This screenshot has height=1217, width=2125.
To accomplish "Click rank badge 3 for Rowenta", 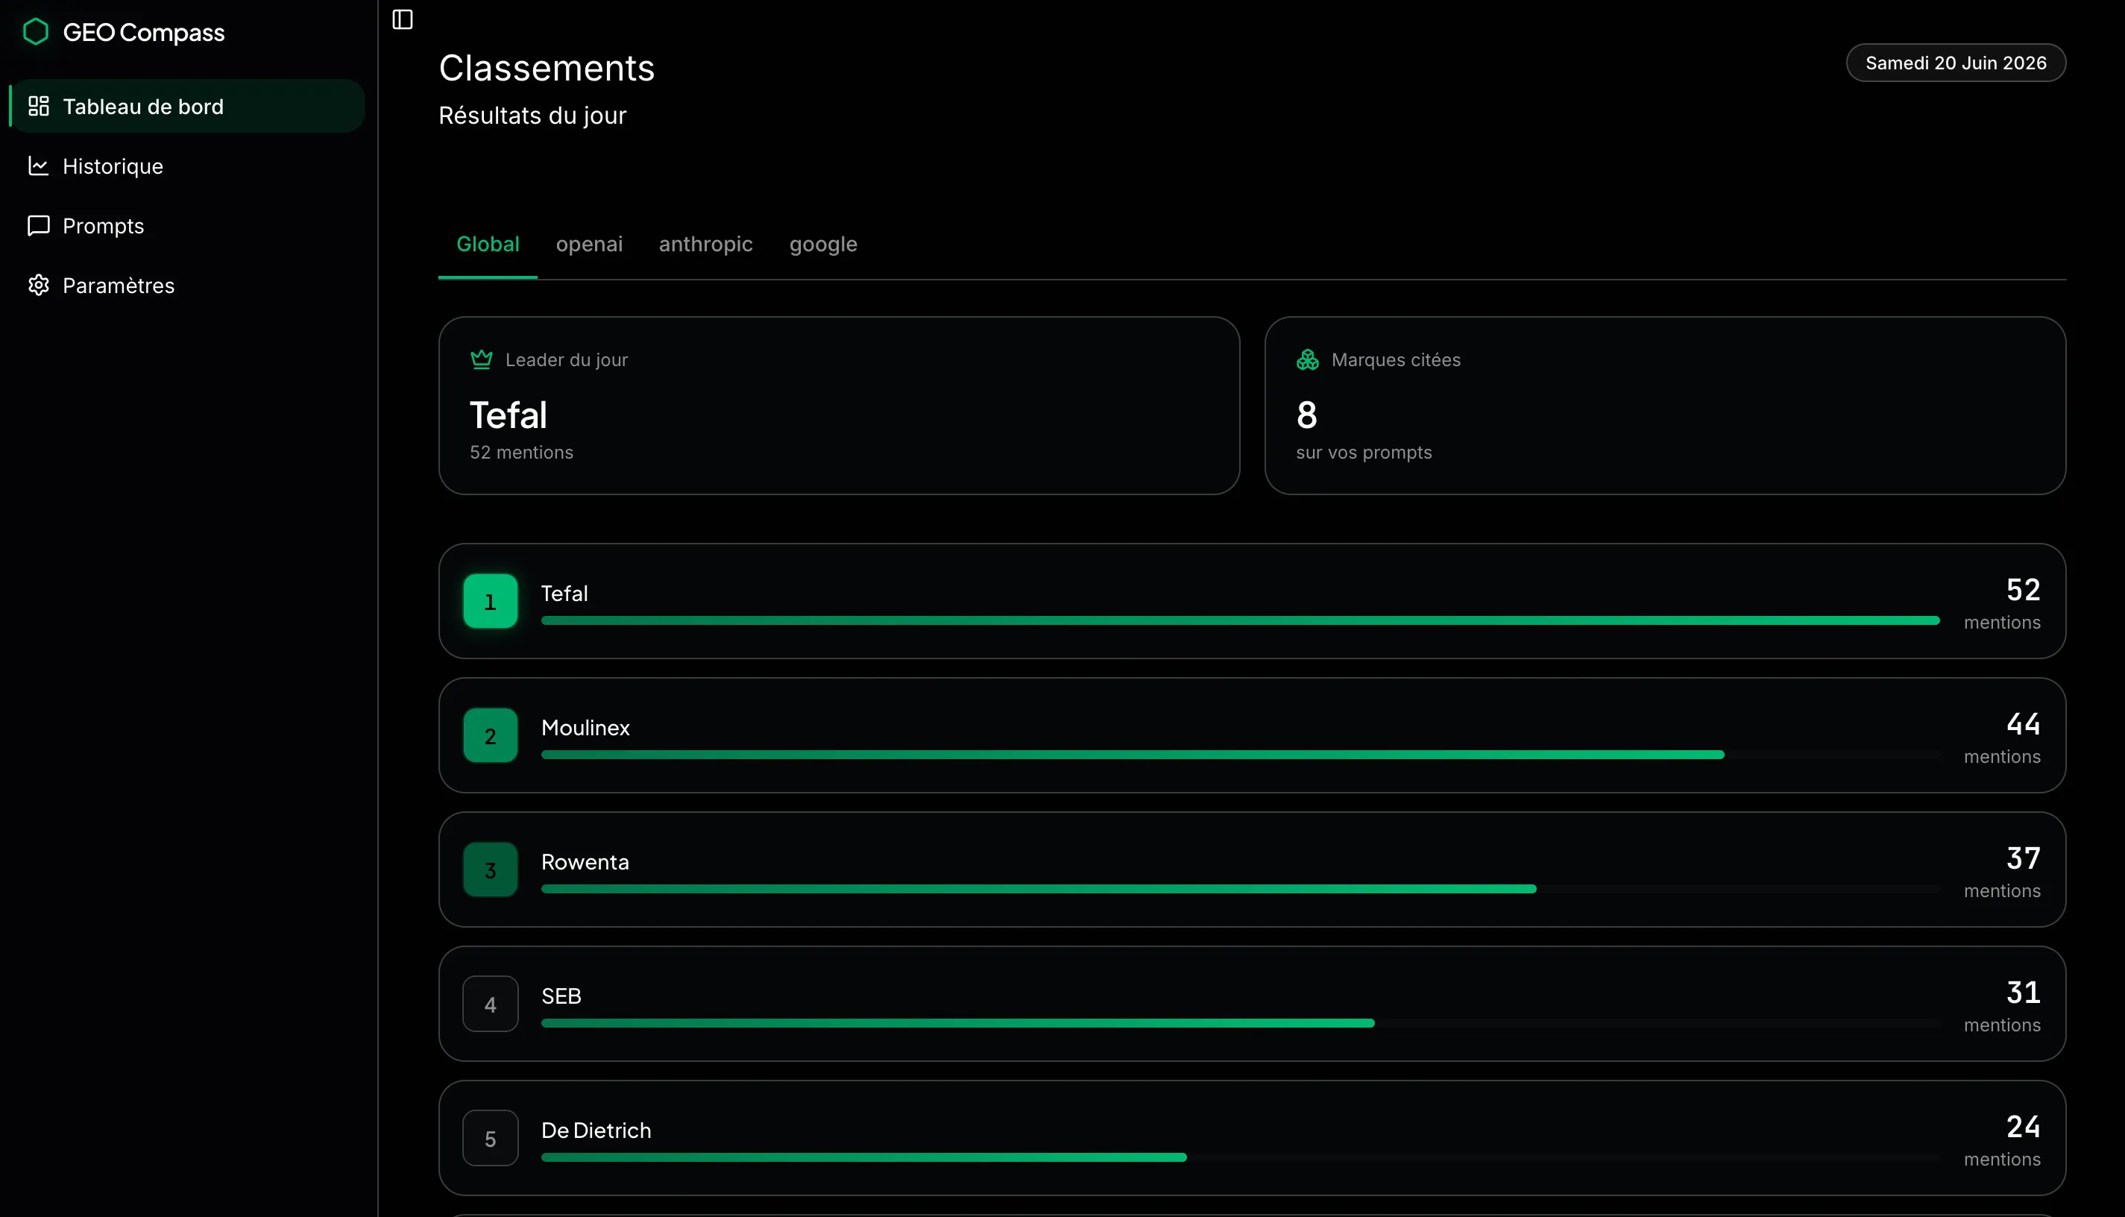I will coord(491,869).
